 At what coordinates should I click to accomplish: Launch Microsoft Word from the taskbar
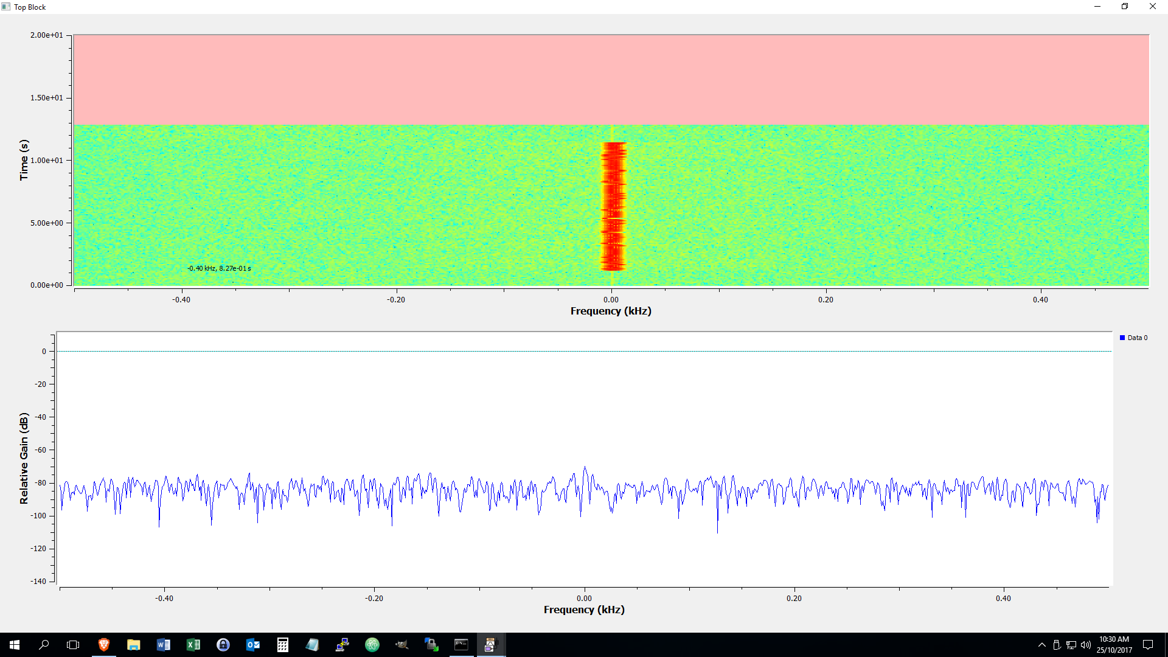tap(163, 645)
